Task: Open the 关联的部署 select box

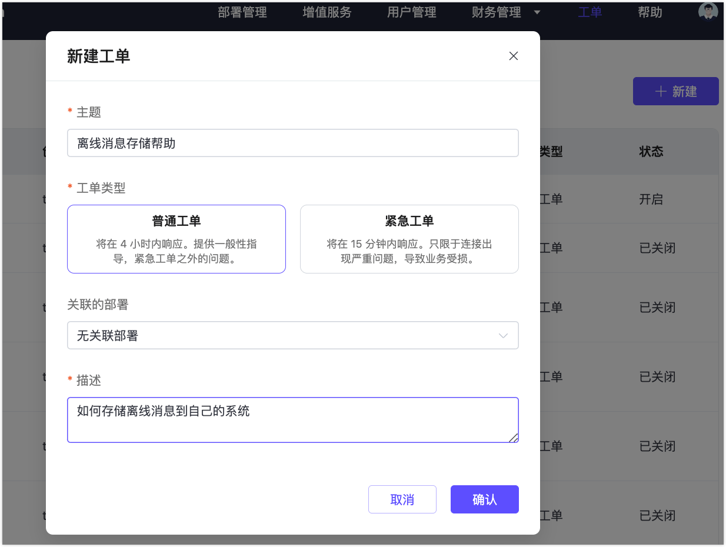Action: click(x=292, y=335)
